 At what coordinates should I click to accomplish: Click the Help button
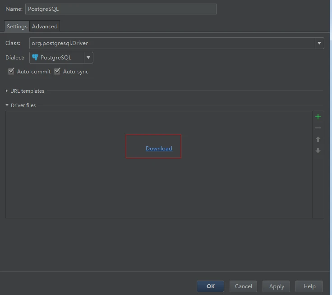tap(309, 286)
